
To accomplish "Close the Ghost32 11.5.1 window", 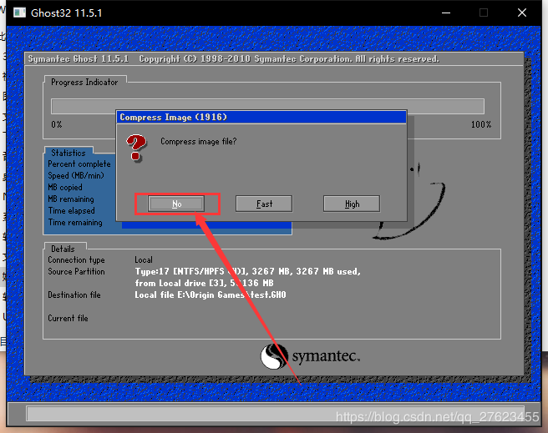I will point(522,13).
